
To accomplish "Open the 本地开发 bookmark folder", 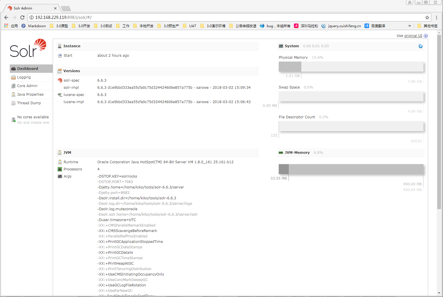I will tap(143, 26).
